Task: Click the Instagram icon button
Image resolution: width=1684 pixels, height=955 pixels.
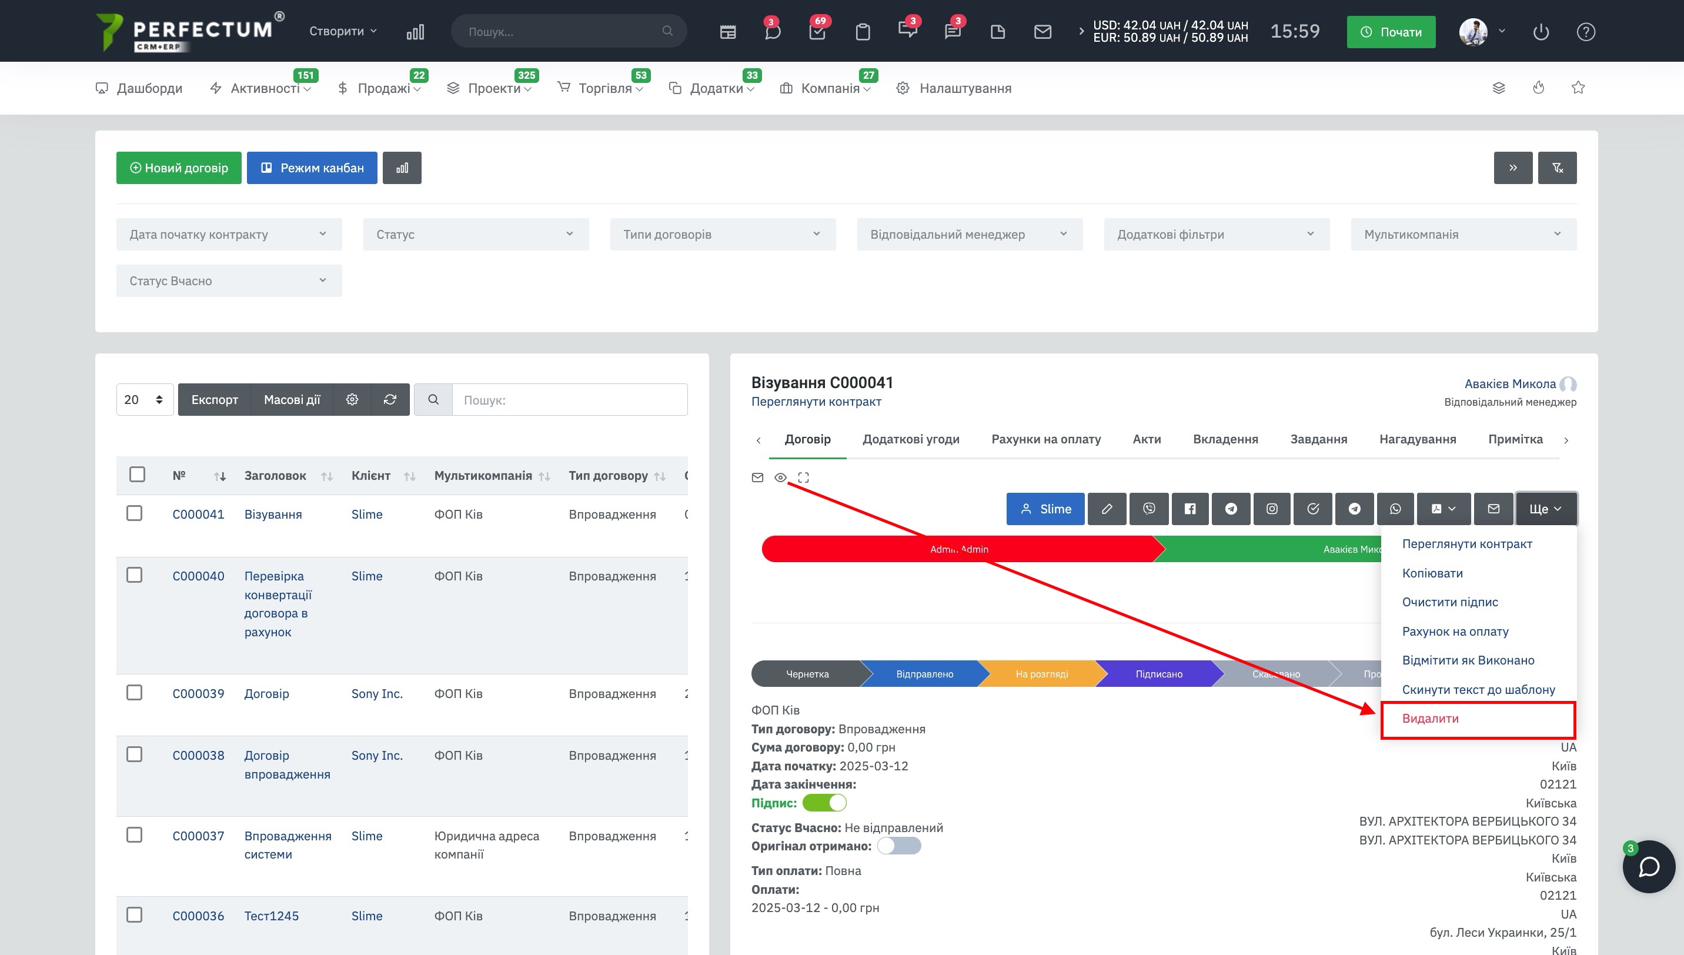Action: tap(1271, 509)
